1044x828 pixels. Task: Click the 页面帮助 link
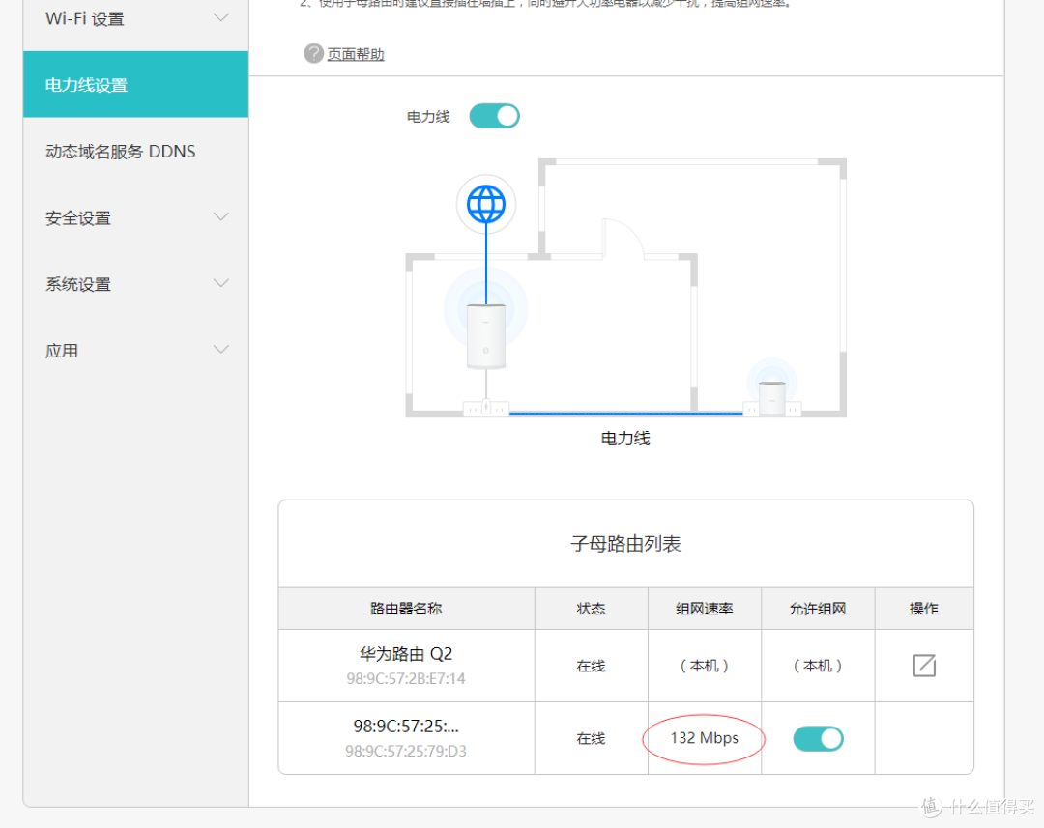(356, 54)
